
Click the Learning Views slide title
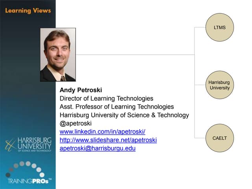(28, 10)
